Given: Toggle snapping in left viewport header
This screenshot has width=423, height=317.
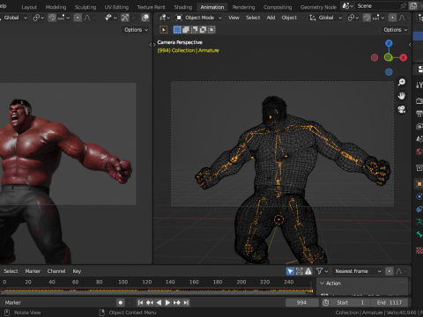Looking at the screenshot, I should [x=52, y=18].
